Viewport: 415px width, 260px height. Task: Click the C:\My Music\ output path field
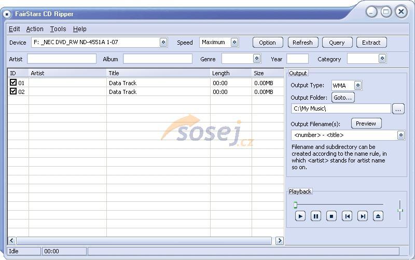pos(341,108)
